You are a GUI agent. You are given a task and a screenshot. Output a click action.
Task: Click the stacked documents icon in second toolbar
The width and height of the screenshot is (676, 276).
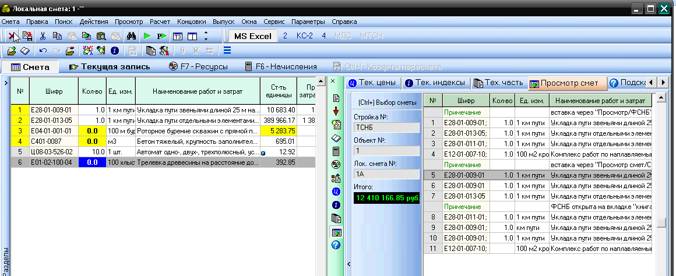[150, 51]
